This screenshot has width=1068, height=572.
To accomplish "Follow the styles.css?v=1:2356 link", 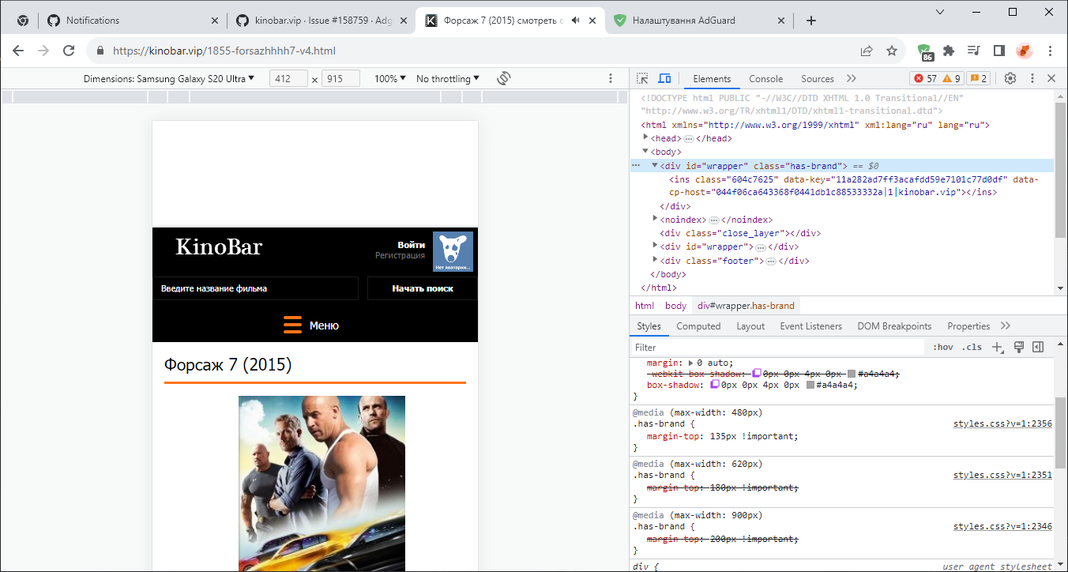I will 1002,423.
